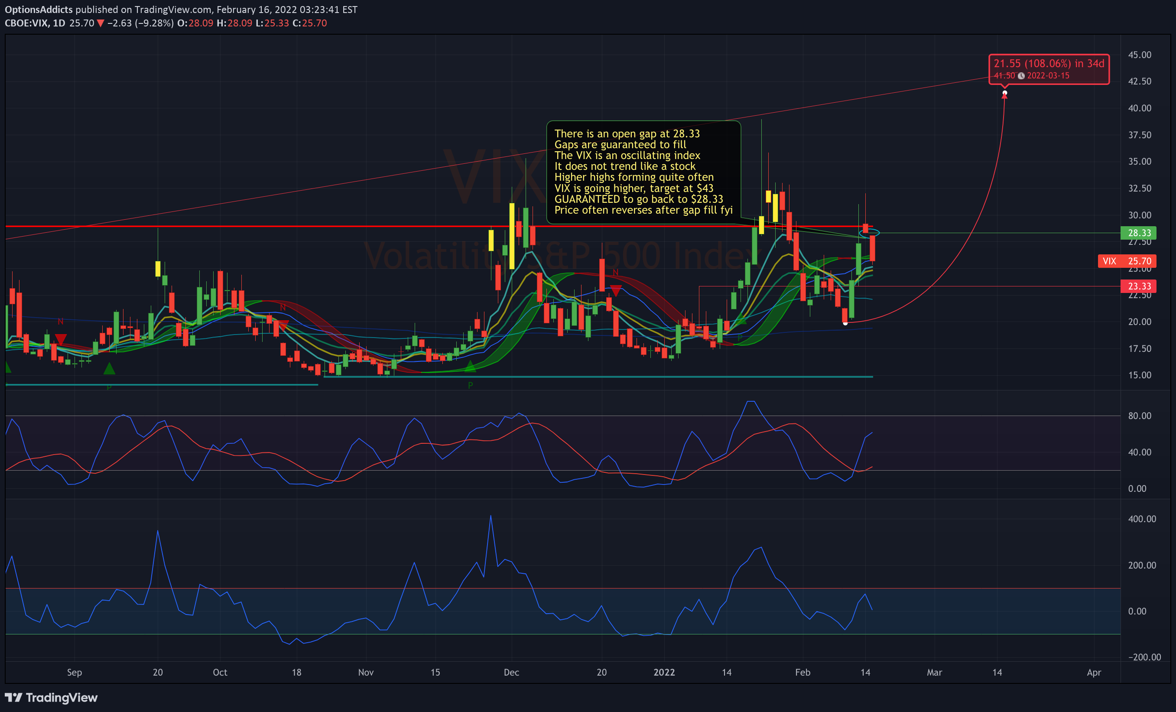Select the green 28.33 price label
The width and height of the screenshot is (1176, 712).
click(1138, 233)
